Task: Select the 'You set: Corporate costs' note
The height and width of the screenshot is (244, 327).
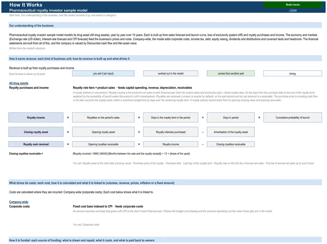Action: 86,225
